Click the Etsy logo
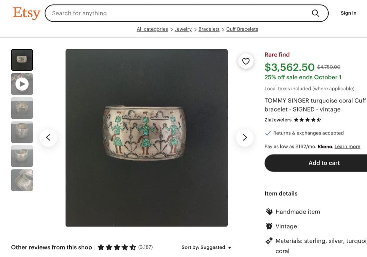The image size is (367, 257). click(x=27, y=13)
